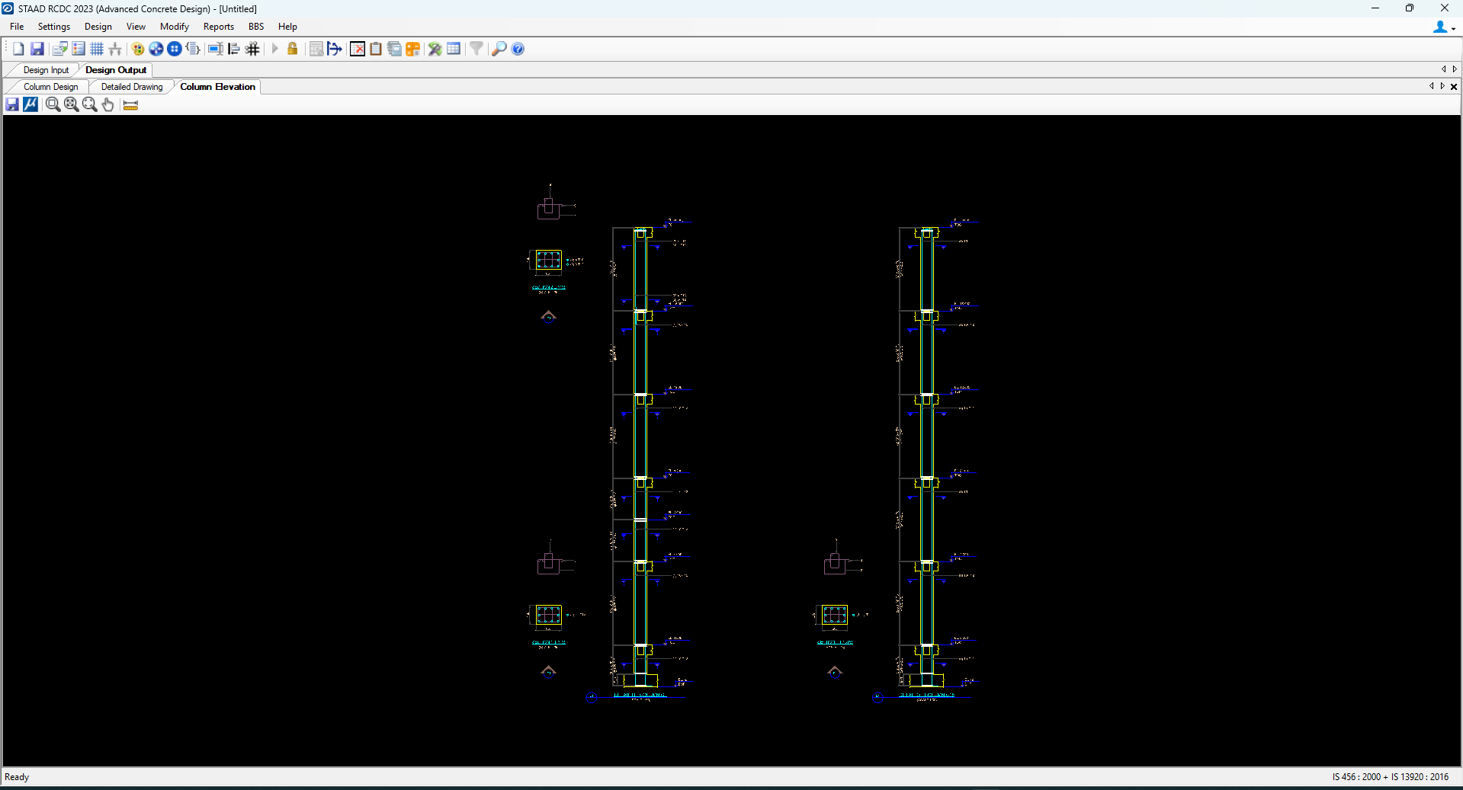Viewport: 1463px width, 790px height.
Task: Open the Column Design tab
Action: click(x=50, y=87)
